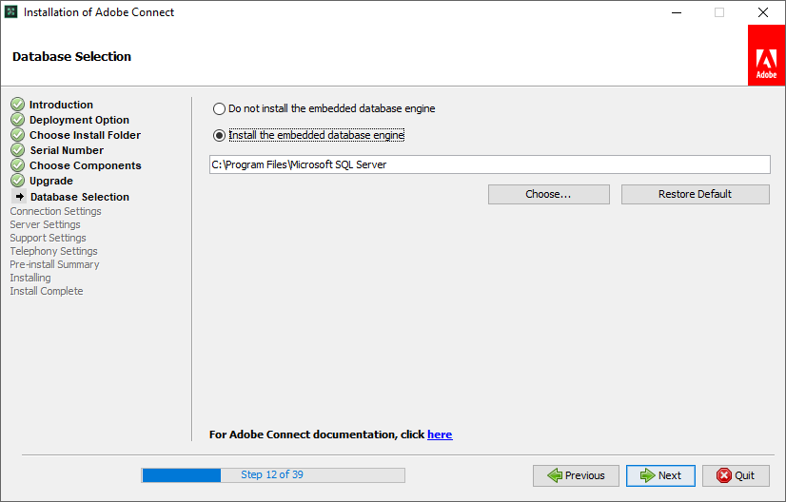This screenshot has width=786, height=502.
Task: Click the 'Support Settings' step label
Action: pos(49,238)
